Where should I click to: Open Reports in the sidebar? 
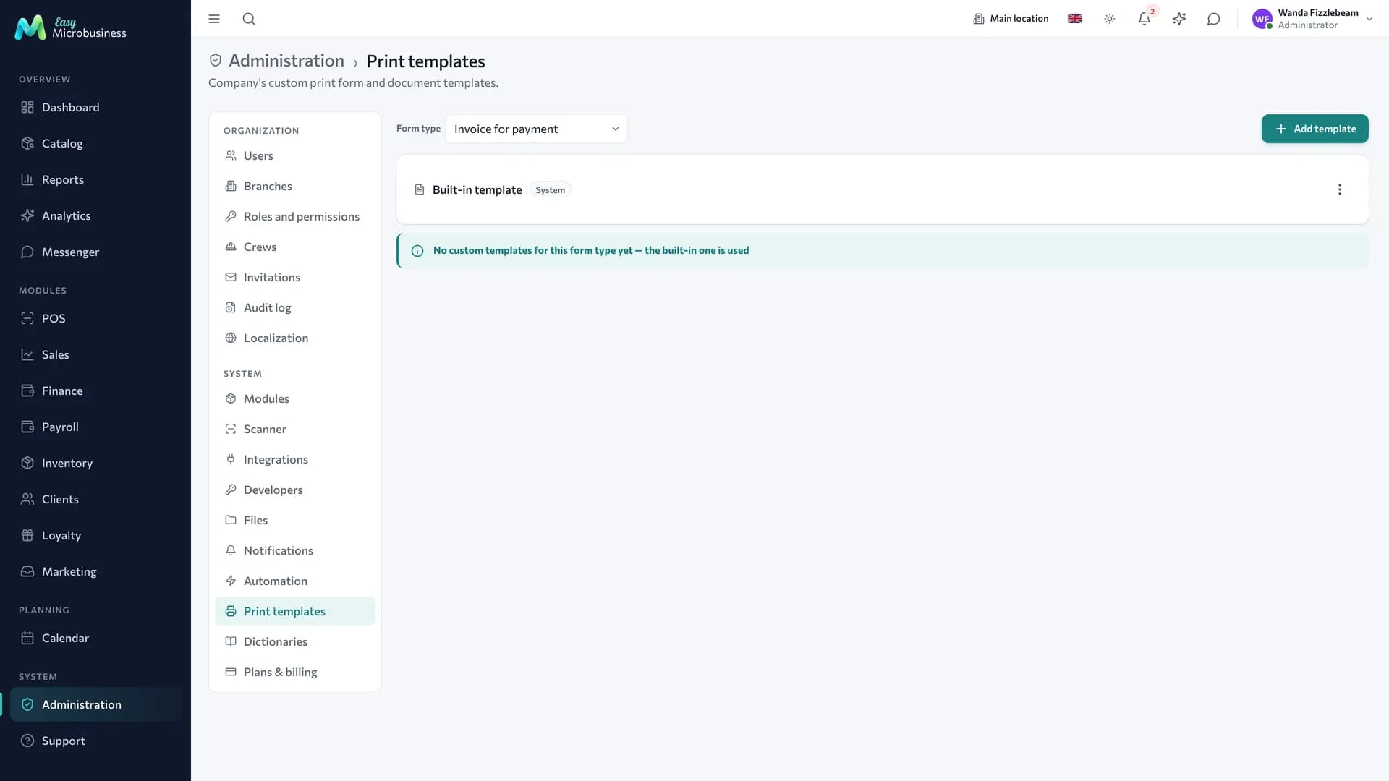(x=95, y=179)
